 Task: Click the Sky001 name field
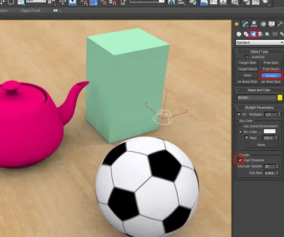pos(256,98)
